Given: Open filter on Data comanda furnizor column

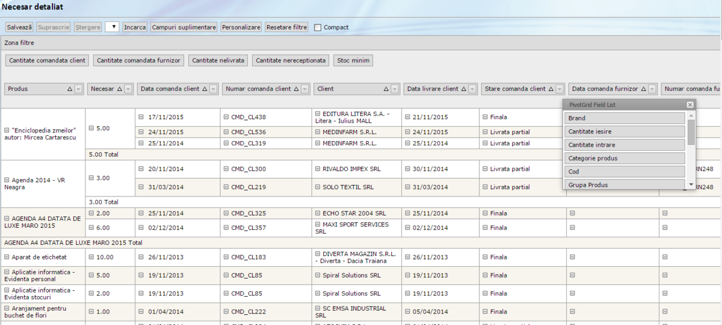Looking at the screenshot, I should 652,89.
